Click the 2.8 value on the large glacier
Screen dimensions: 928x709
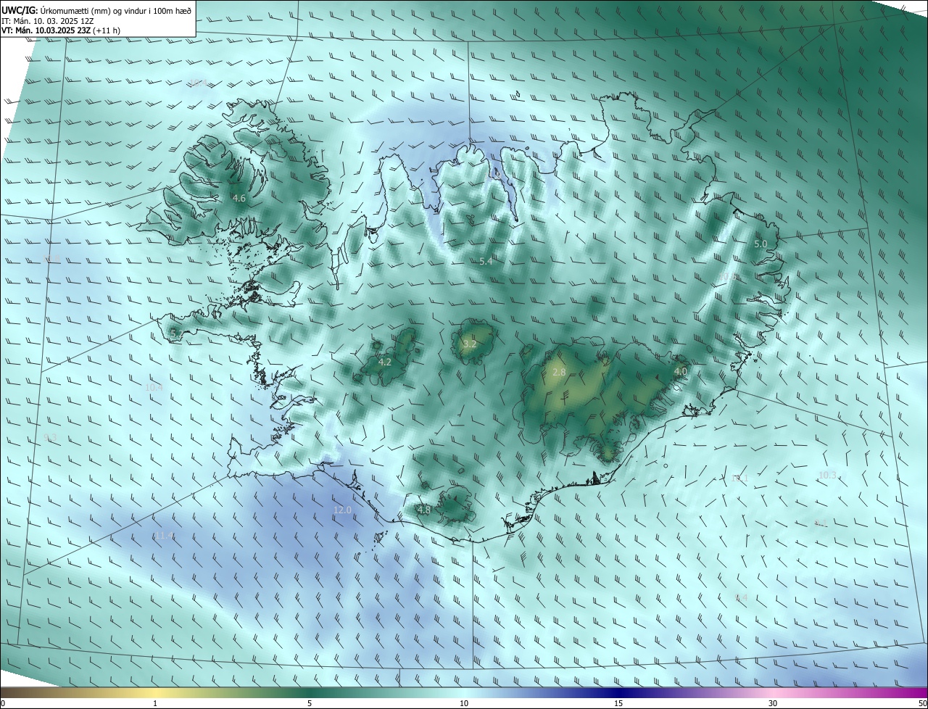(559, 373)
